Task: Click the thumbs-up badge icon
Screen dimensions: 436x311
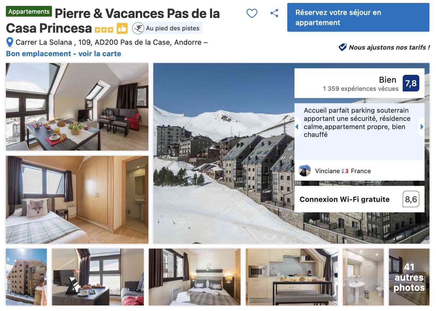Action: pos(122,28)
